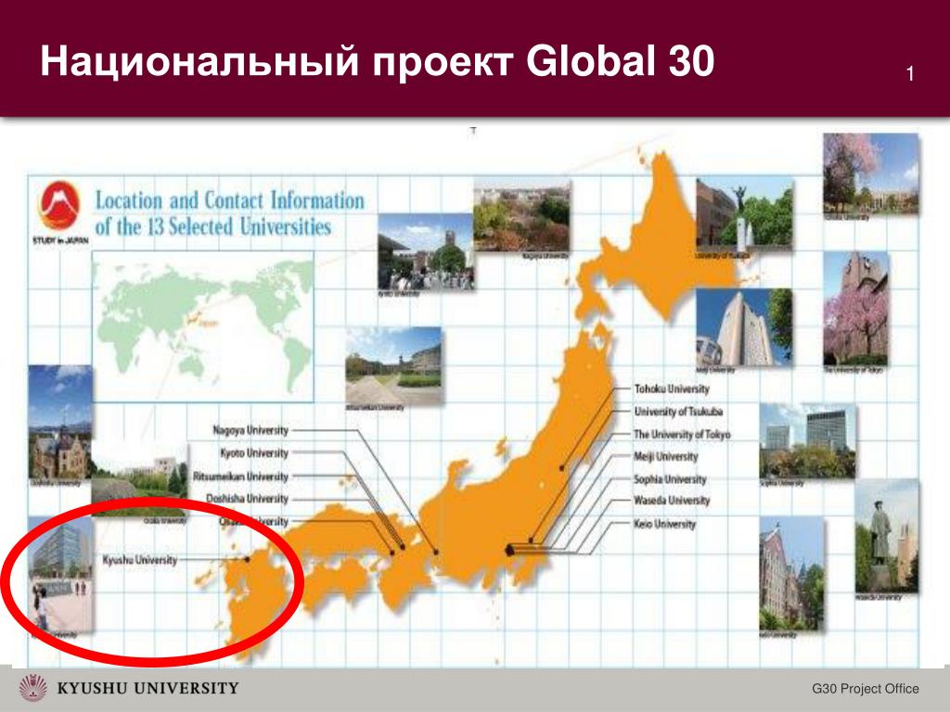Open the world map inset

click(x=203, y=327)
